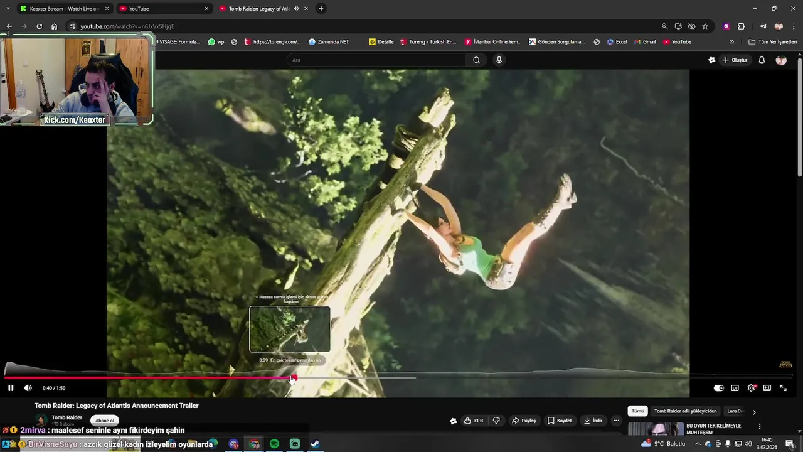This screenshot has width=803, height=452.
Task: Open Tüm Yer İşaretleri bookmarks folder
Action: tap(772, 42)
